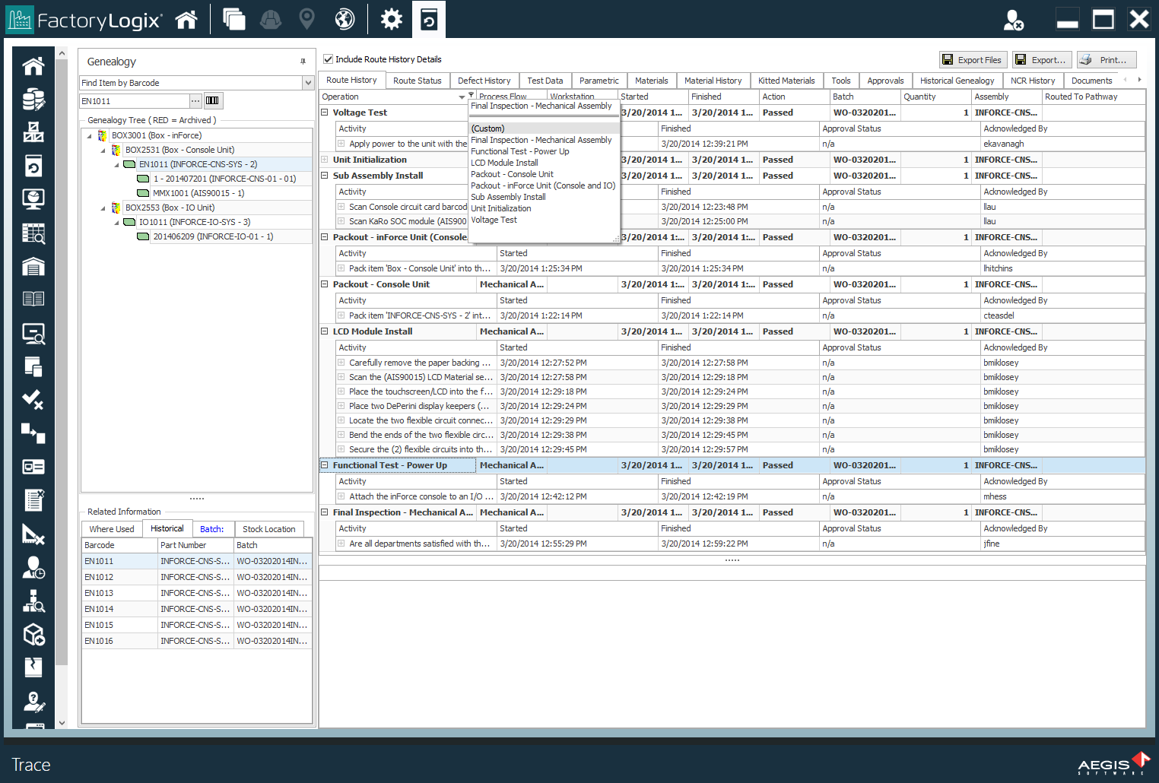Collapse the BOX3001 tree node

pyautogui.click(x=90, y=136)
